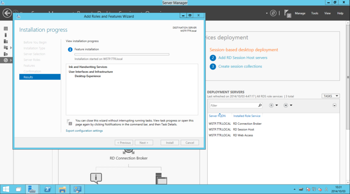This screenshot has width=350, height=194.
Task: Click the notification flag icon in the wizard
Action: pyautogui.click(x=70, y=122)
